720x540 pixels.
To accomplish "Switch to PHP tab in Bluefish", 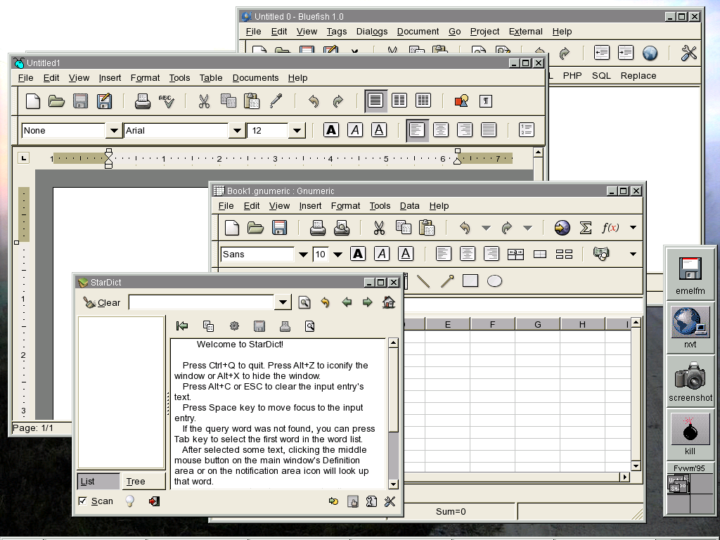I will click(x=572, y=75).
